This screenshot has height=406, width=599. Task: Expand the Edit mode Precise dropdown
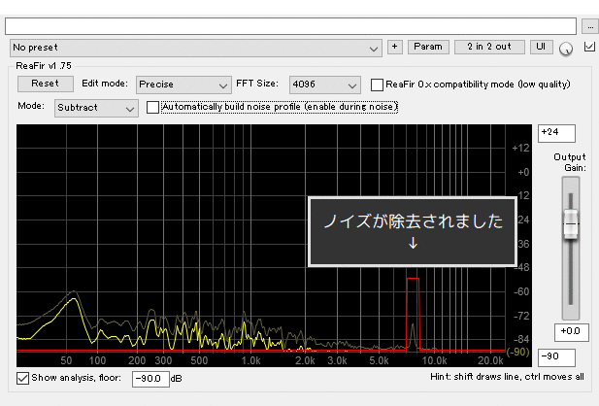[183, 85]
